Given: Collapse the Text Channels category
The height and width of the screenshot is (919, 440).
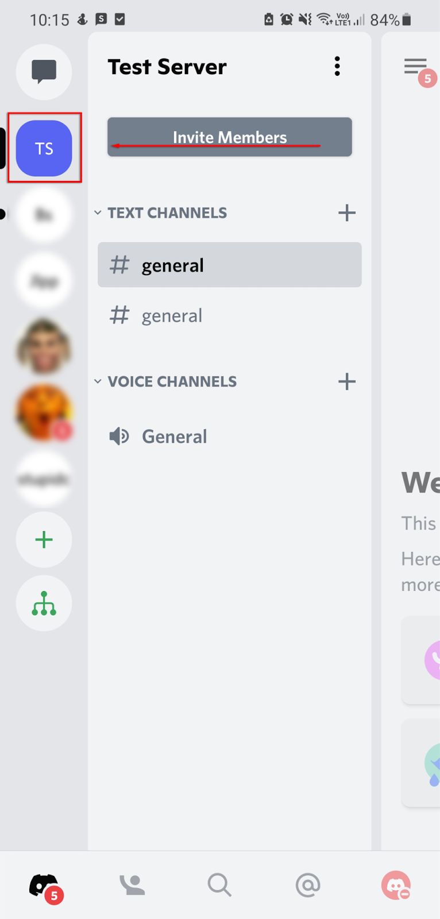Looking at the screenshot, I should click(x=161, y=213).
